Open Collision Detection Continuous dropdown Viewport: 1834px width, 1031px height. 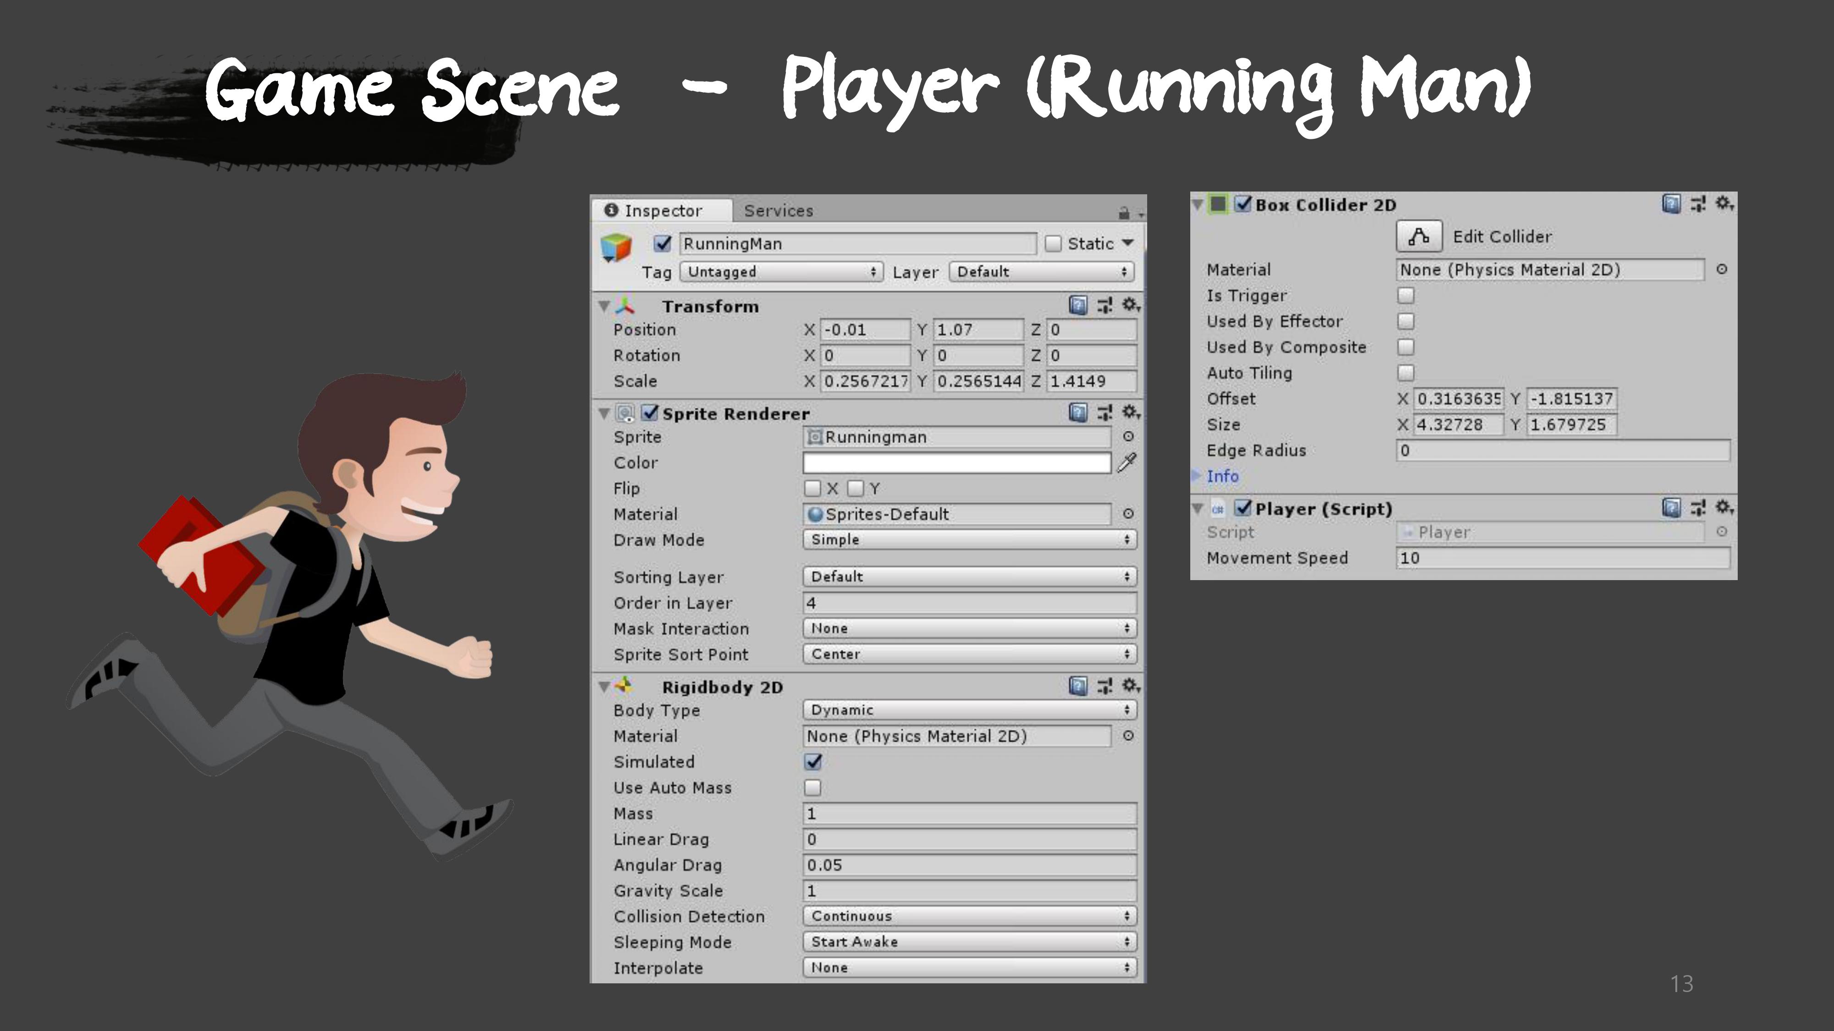pos(970,916)
